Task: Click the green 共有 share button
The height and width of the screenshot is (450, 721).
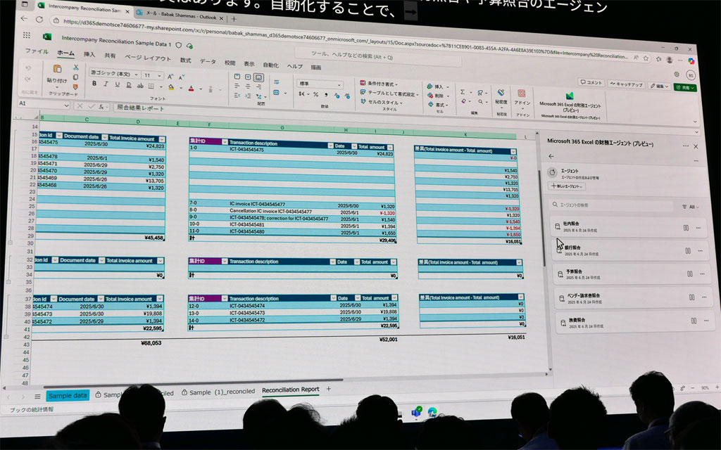Action: pos(685,88)
